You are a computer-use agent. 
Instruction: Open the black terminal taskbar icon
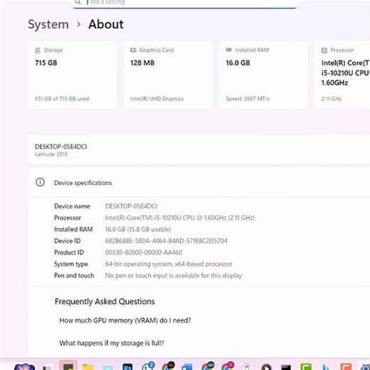(x=286, y=367)
